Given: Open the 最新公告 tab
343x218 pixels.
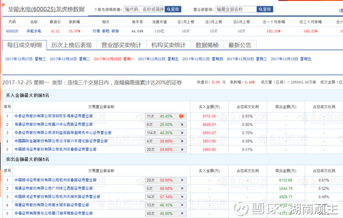Looking at the screenshot, I should (239, 46).
